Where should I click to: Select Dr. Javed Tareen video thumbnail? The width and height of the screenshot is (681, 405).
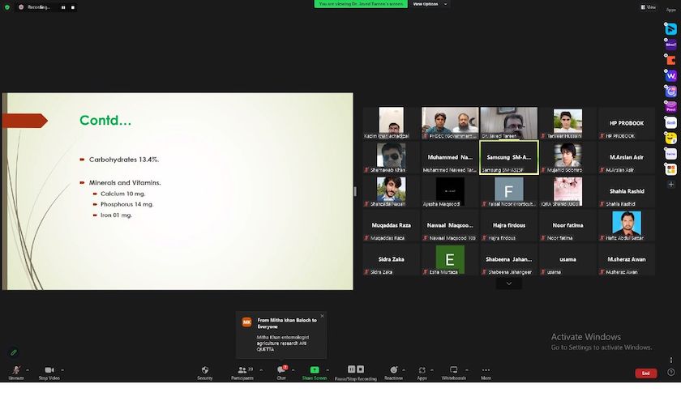508,122
